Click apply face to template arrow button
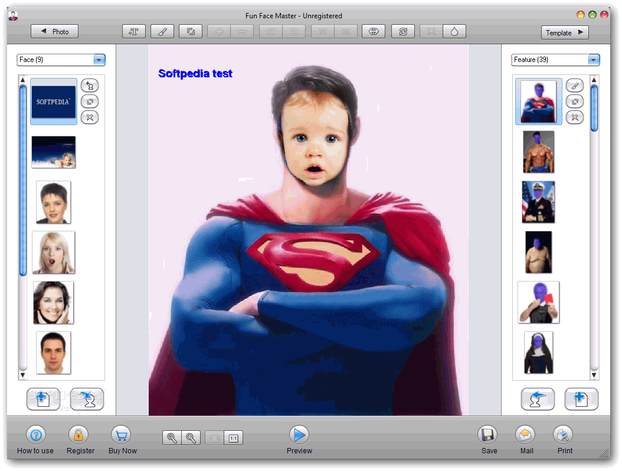The image size is (622, 471). point(87,399)
